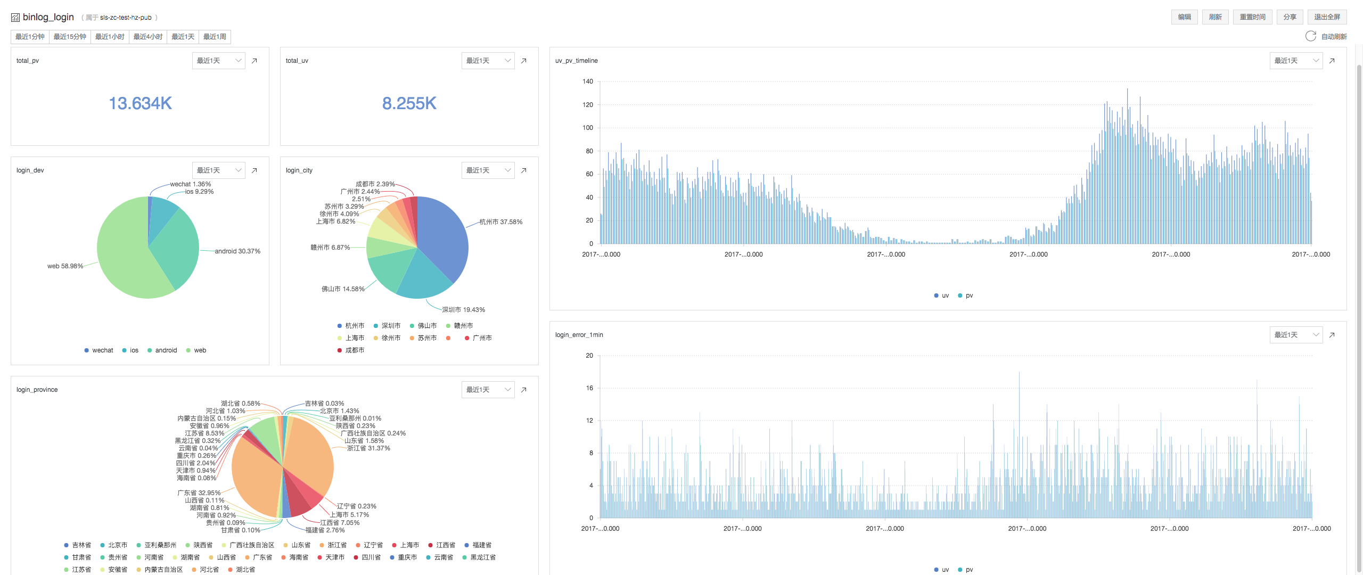Click the total_uv expand arrow icon

click(x=524, y=61)
